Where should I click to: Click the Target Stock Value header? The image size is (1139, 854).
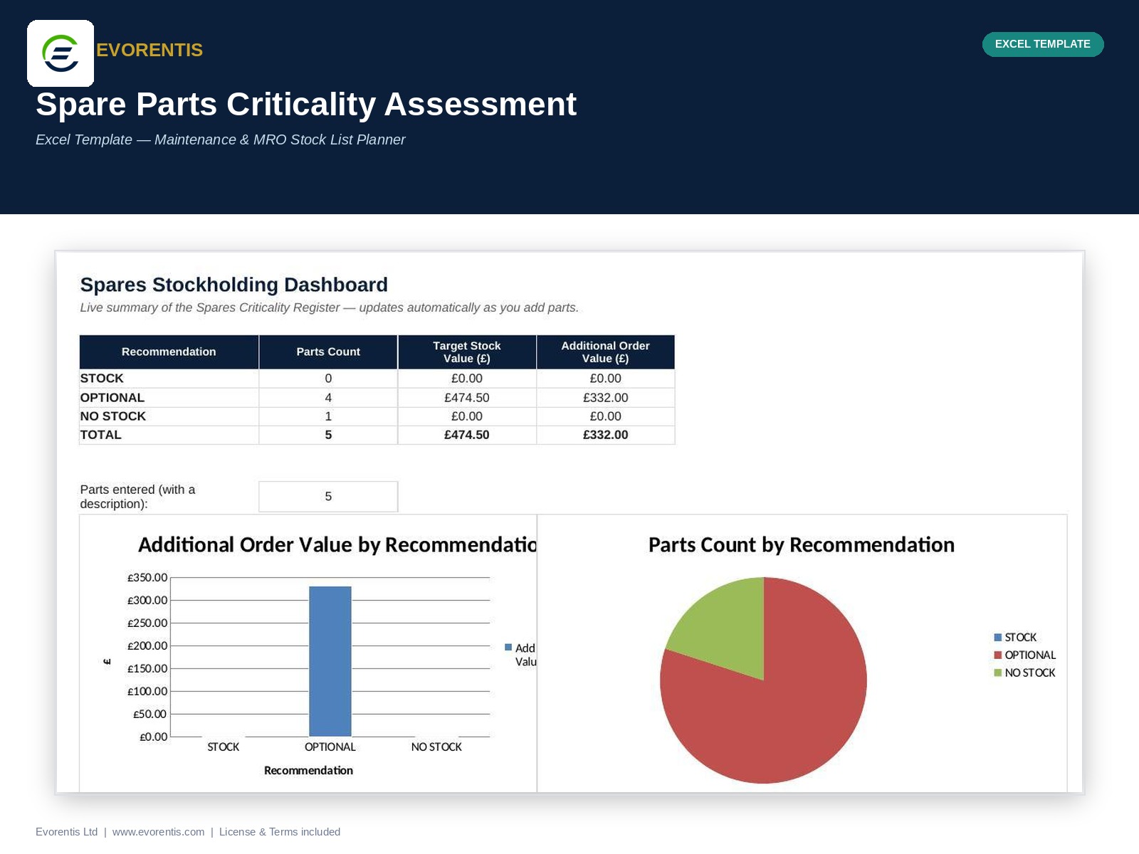coord(467,352)
